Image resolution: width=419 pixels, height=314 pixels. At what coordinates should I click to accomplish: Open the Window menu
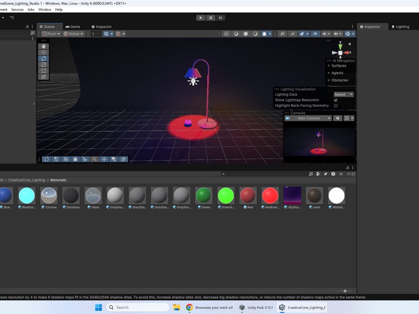pyautogui.click(x=45, y=9)
